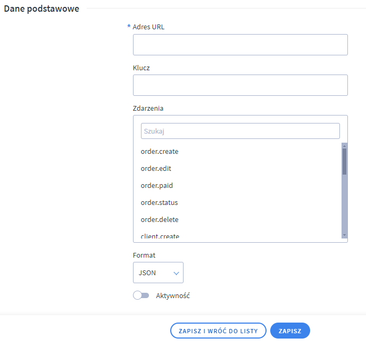Screen dimensions: 366x346
Task: Focus the Klucz text field
Action: click(240, 85)
